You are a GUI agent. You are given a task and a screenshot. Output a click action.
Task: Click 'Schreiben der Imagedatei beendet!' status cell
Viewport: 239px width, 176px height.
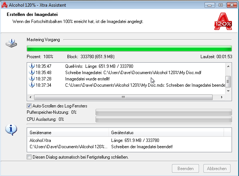coord(142,147)
